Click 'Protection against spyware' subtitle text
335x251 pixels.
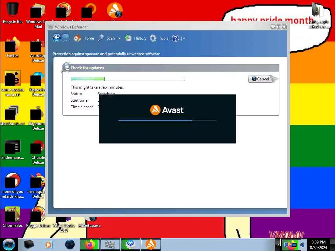106,54
